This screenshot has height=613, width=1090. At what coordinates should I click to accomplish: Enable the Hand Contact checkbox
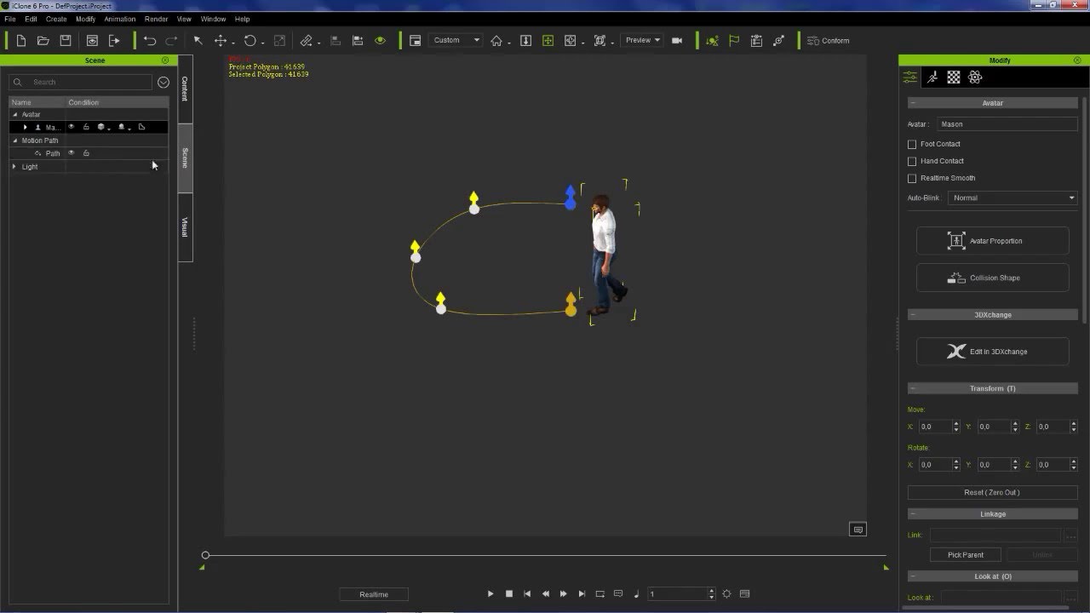click(912, 161)
